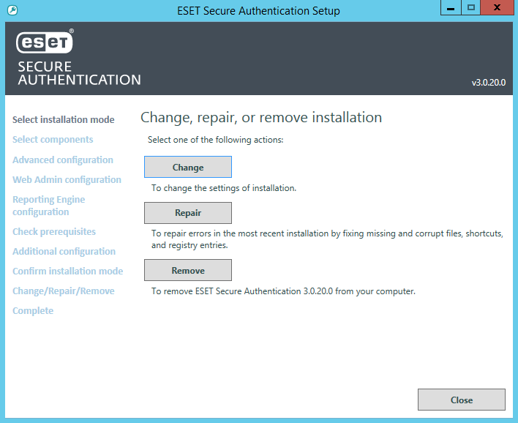Click the v3.0.20.0 version label
The image size is (518, 423).
click(488, 83)
